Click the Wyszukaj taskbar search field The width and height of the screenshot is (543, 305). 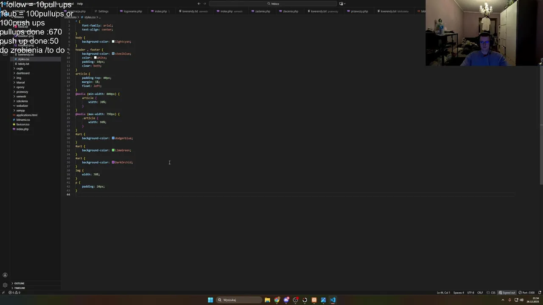(239, 300)
